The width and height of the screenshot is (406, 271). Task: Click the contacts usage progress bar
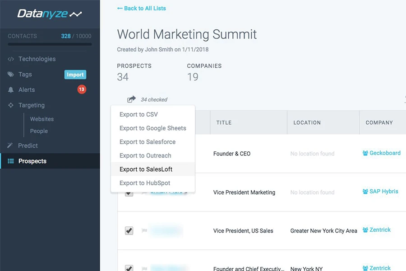[x=50, y=44]
